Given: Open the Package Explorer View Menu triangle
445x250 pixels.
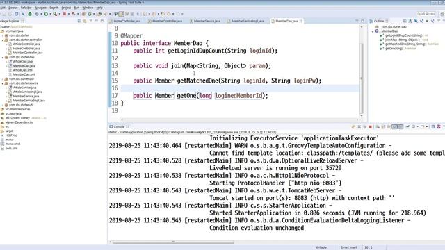Looking at the screenshot, I should pos(91,21).
